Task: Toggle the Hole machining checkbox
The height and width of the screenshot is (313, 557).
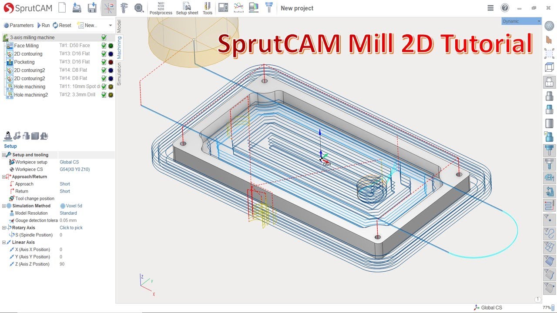Action: tap(104, 87)
